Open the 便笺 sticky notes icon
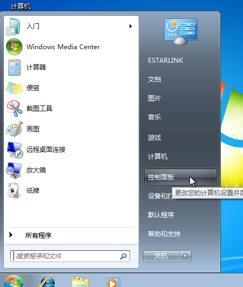 pos(15,88)
